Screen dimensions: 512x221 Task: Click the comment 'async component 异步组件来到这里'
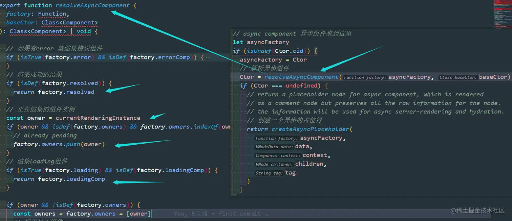click(292, 33)
